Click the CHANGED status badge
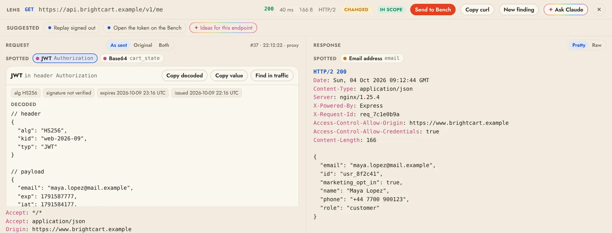The width and height of the screenshot is (612, 233). coord(356,10)
